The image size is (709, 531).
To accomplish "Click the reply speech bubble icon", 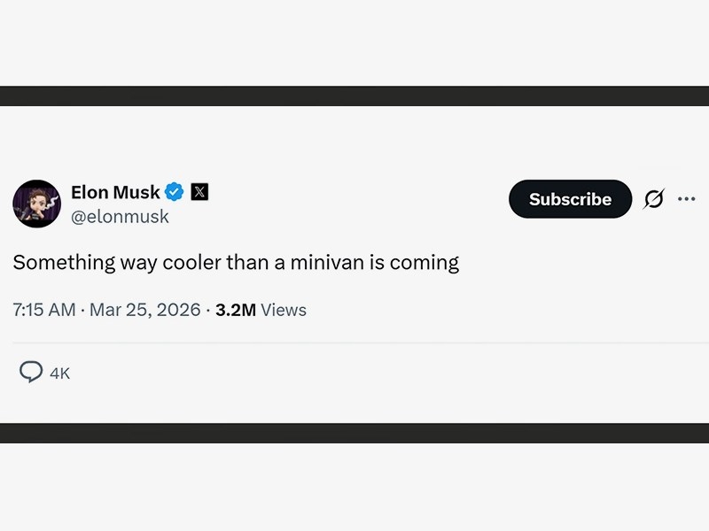I will click(32, 373).
